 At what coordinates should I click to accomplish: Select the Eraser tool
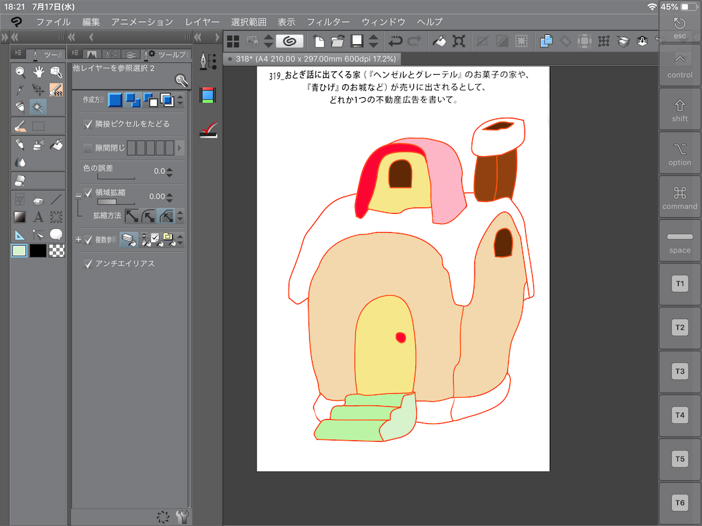tap(20, 180)
